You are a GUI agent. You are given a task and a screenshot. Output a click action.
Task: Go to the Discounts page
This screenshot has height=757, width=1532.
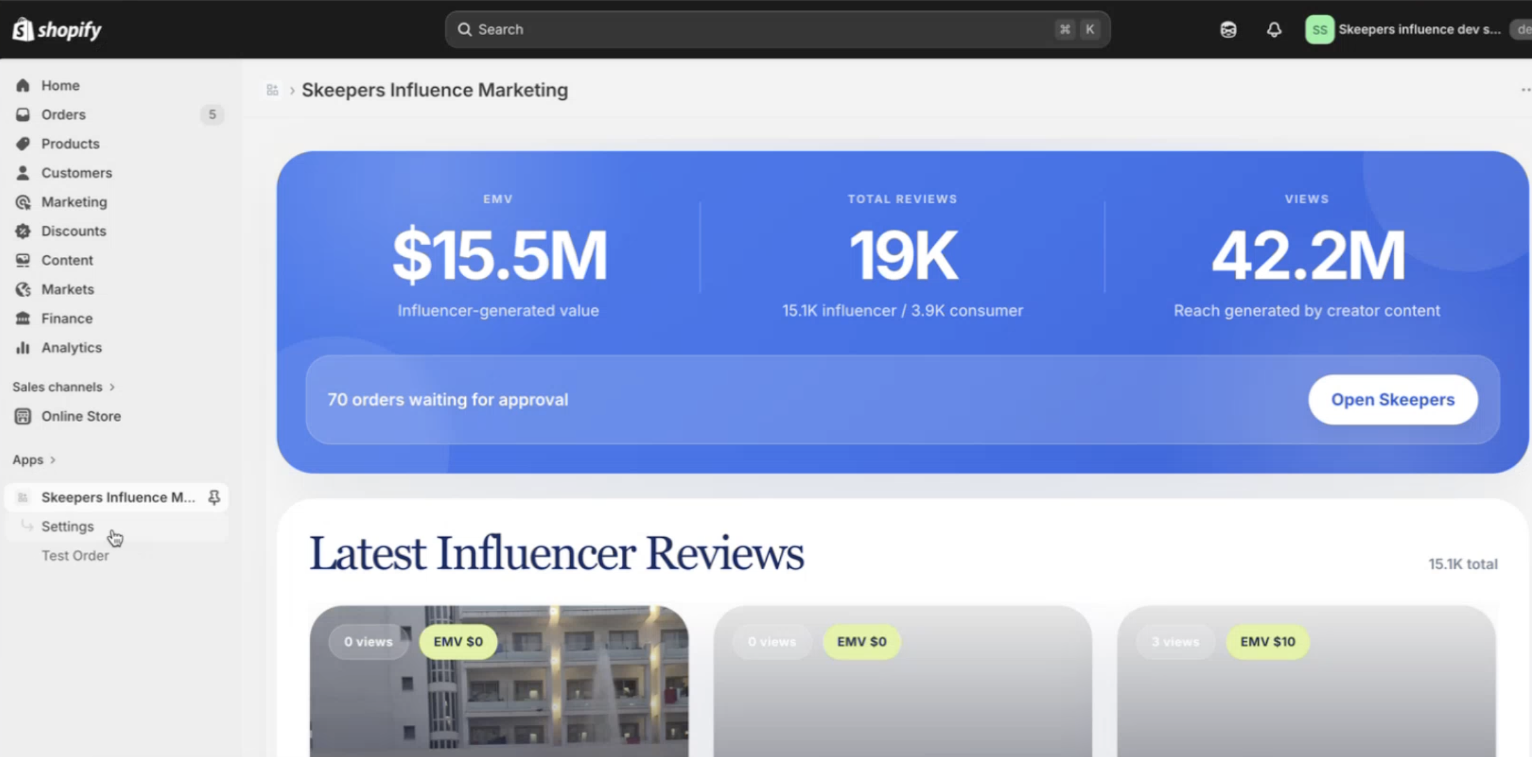point(74,231)
